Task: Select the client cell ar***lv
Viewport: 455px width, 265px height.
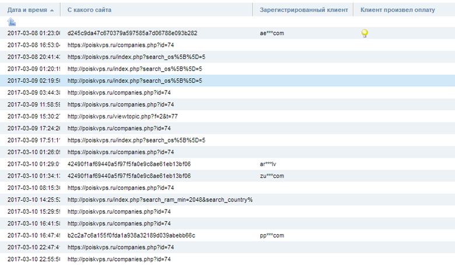Action: [x=268, y=164]
